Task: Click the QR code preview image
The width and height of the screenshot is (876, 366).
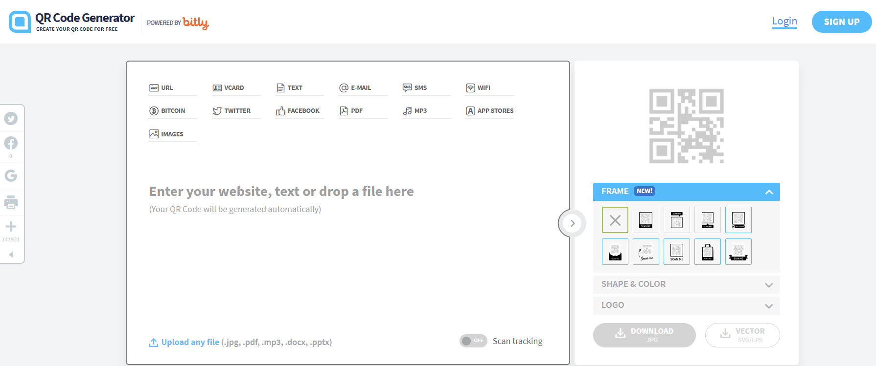Action: point(686,126)
